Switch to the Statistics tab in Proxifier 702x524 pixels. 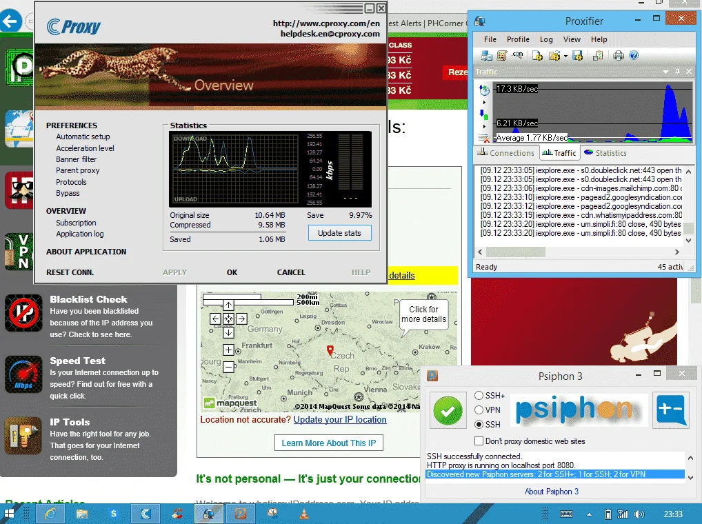coord(605,153)
